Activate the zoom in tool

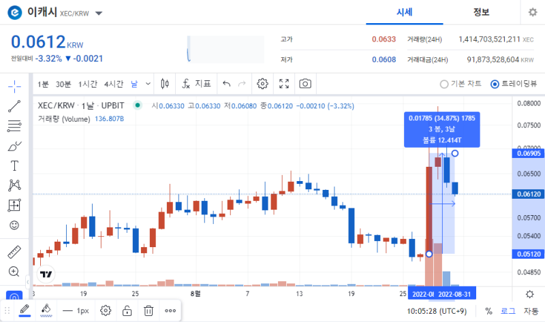pyautogui.click(x=14, y=272)
